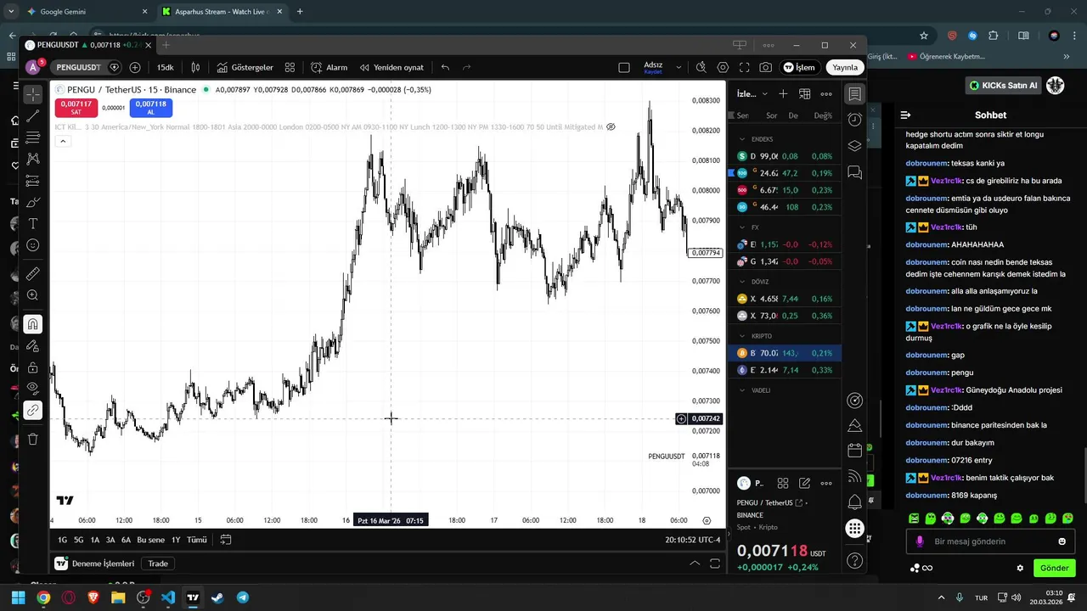The height and width of the screenshot is (611, 1087).
Task: Select the brush drawing tool
Action: (32, 202)
